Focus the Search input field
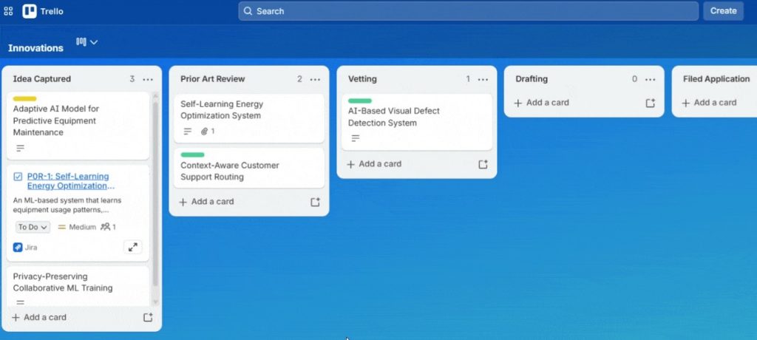Viewport: 757px width, 340px height. [x=468, y=11]
